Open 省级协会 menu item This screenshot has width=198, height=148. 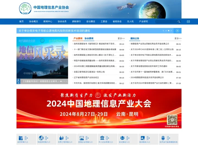117,22
